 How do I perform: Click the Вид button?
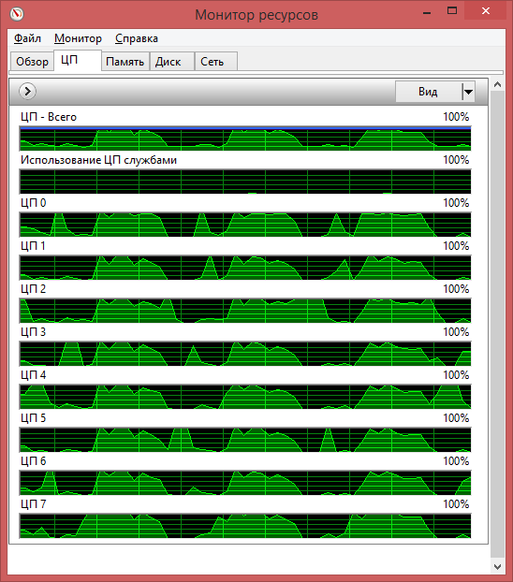(429, 92)
